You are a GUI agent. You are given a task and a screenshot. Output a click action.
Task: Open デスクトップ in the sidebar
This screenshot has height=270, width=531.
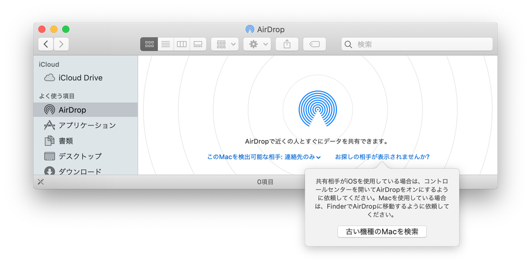tap(85, 156)
